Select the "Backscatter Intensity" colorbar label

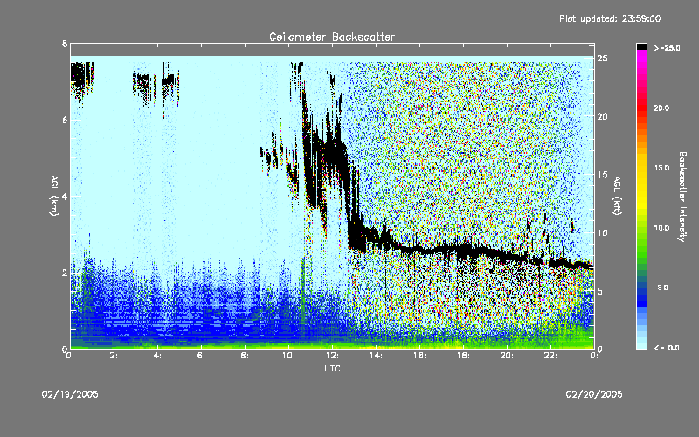pyautogui.click(x=682, y=197)
